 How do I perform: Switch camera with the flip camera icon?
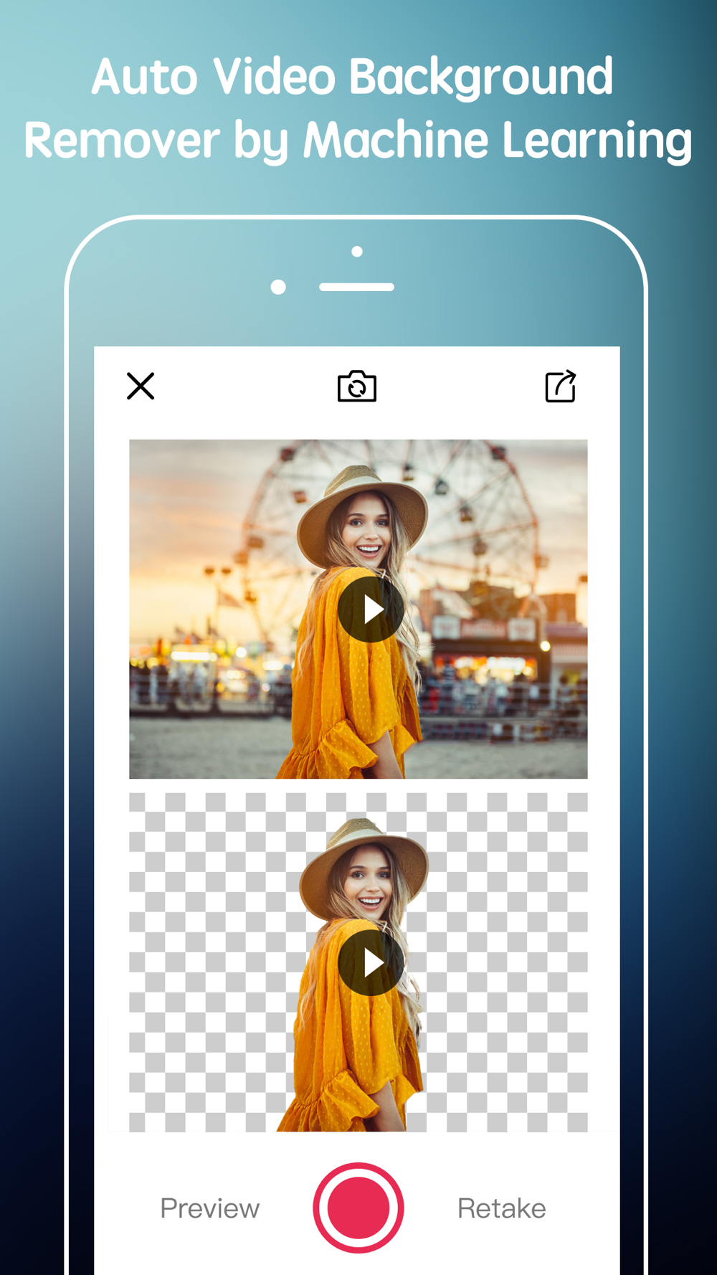[357, 386]
